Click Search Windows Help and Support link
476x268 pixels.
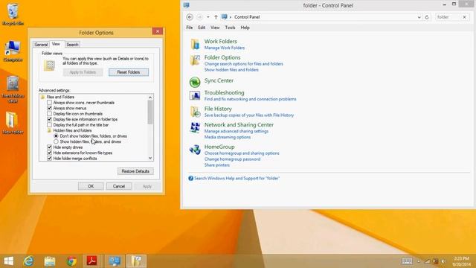[x=237, y=179]
